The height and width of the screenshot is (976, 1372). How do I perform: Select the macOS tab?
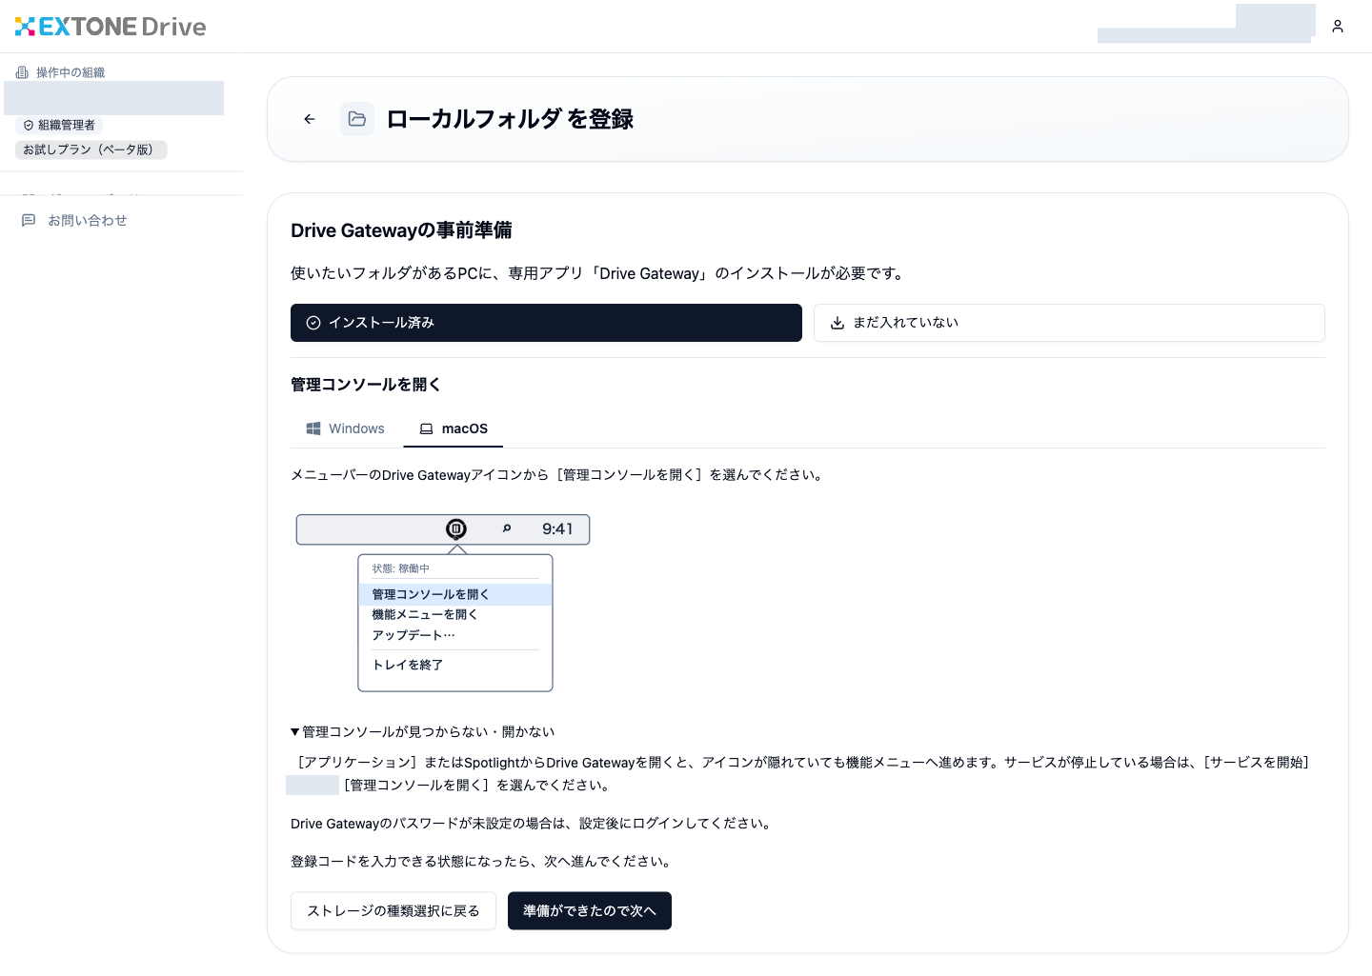point(454,428)
